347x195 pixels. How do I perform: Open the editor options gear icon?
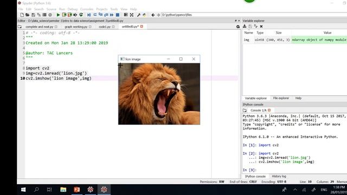(238, 27)
